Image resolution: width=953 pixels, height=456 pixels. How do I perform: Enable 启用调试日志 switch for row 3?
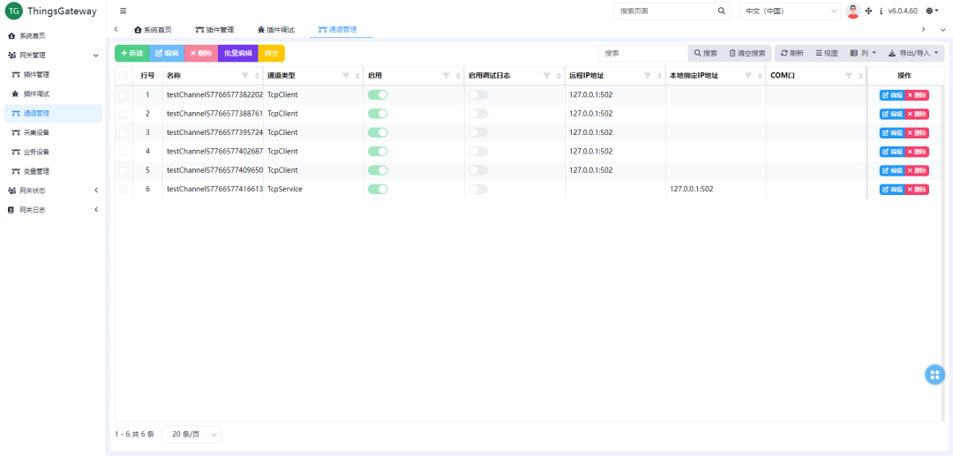(x=478, y=132)
